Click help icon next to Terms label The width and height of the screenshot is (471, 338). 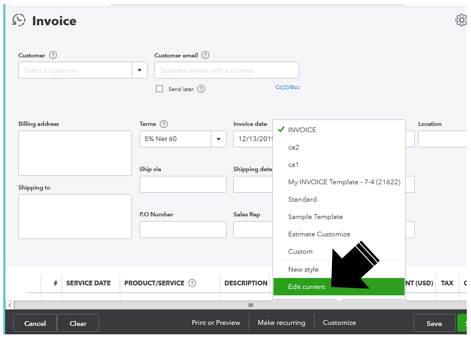163,124
